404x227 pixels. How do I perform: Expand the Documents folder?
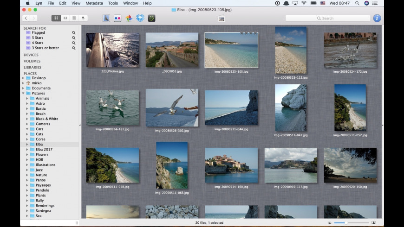tap(23, 88)
